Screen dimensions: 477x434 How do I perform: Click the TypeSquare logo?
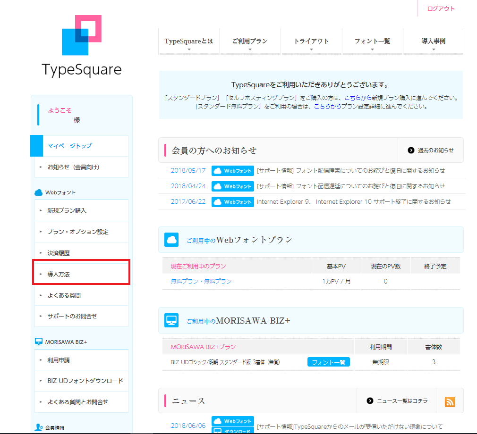82,46
